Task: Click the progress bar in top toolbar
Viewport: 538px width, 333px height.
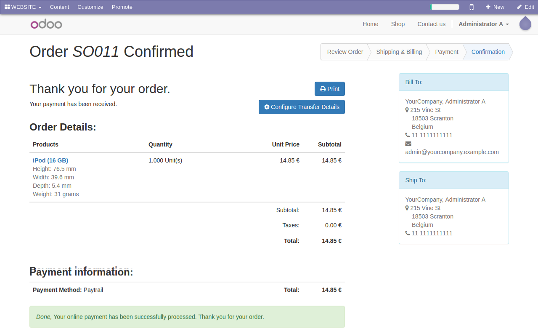Action: [x=445, y=7]
